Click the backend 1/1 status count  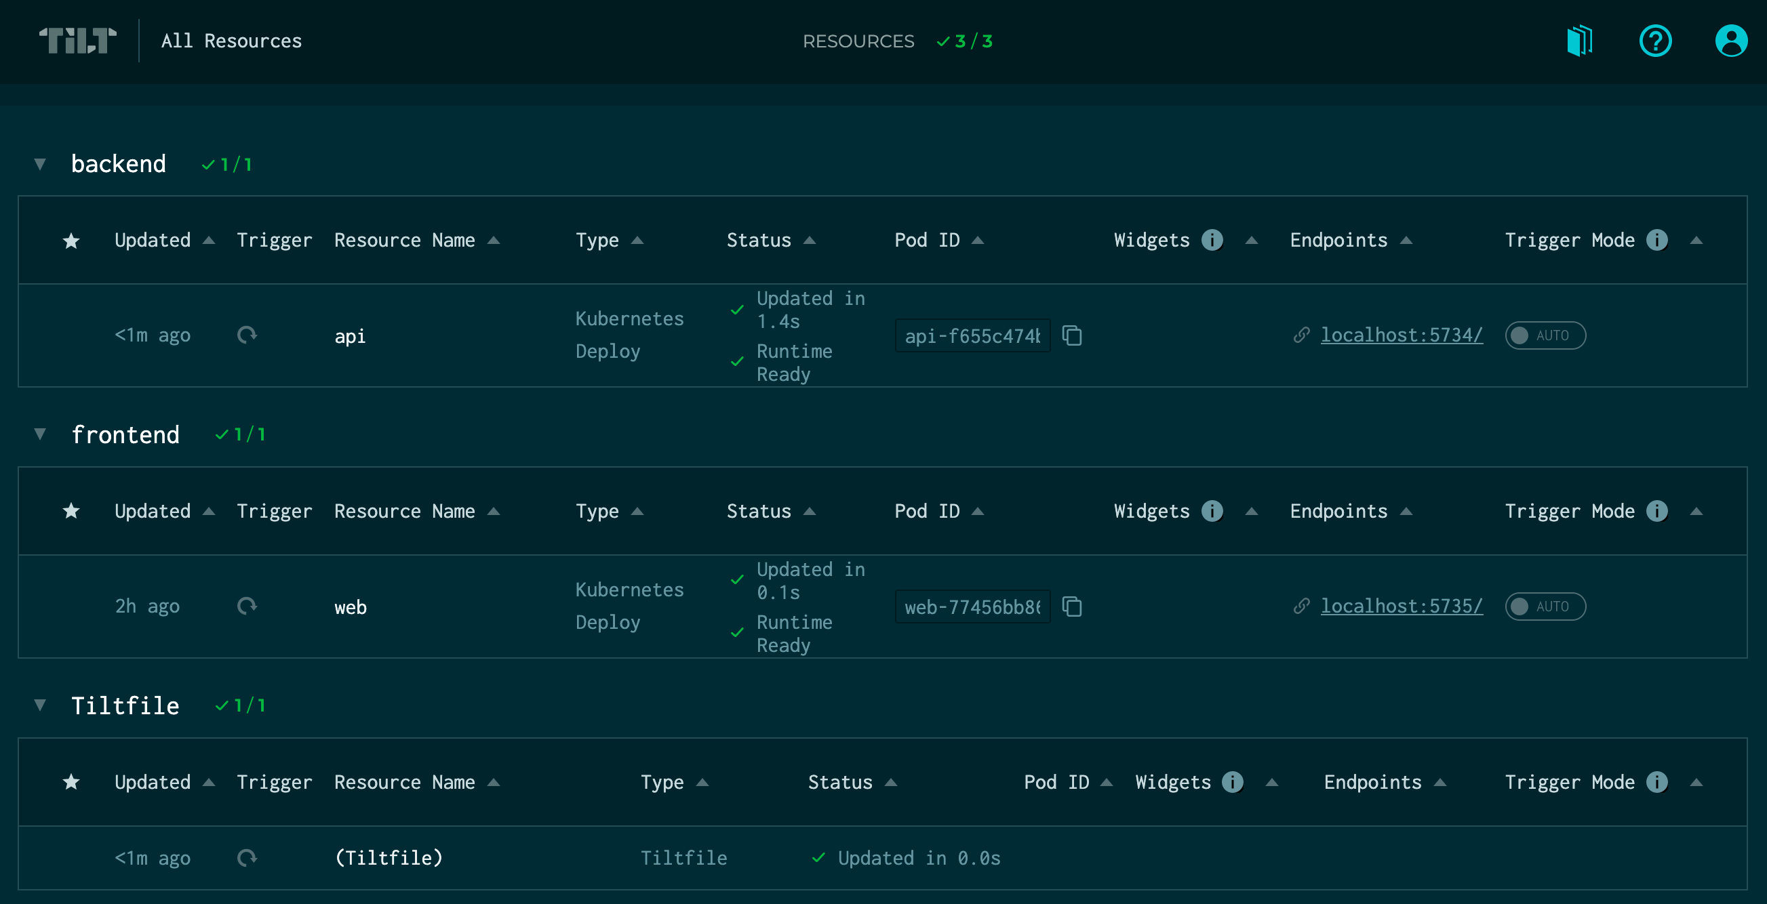point(227,165)
